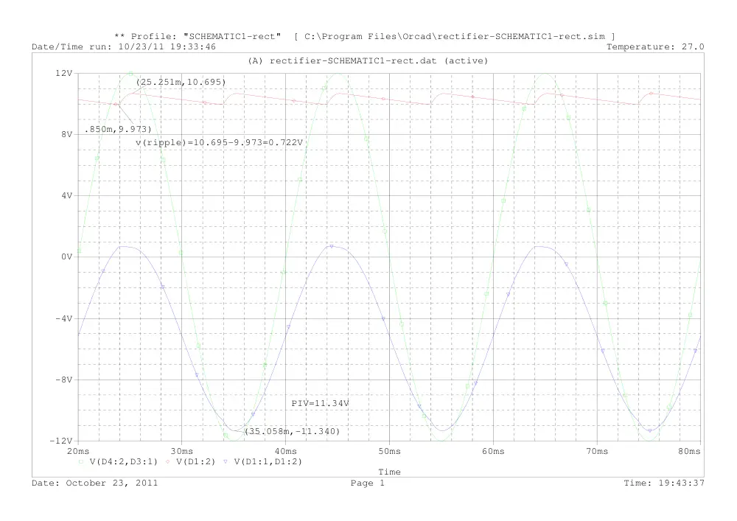Select the V(D4:2,D3:1) trace label
Image resolution: width=737 pixels, height=521 pixels.
coord(124,462)
